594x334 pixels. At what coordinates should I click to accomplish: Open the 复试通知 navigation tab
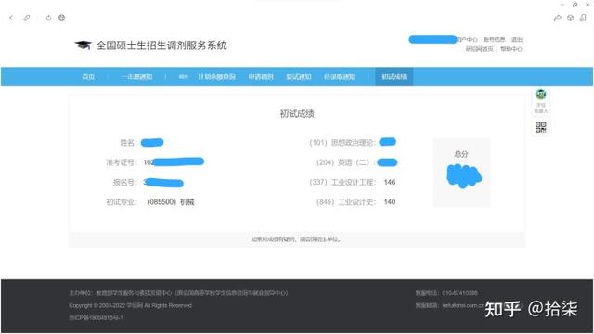click(x=299, y=77)
